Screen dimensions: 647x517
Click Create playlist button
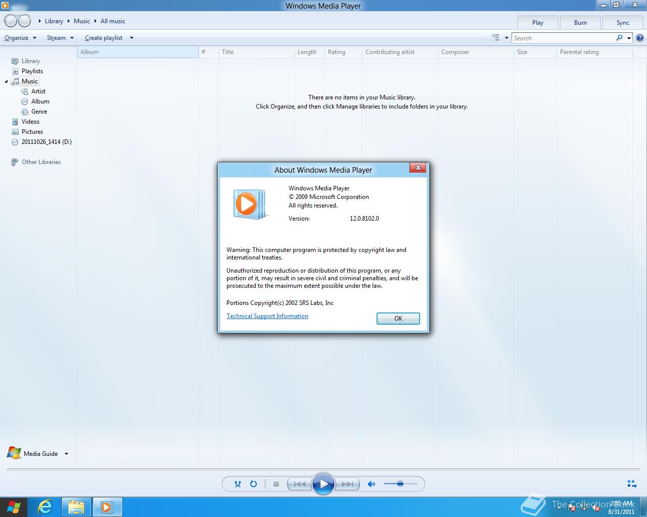coord(104,38)
